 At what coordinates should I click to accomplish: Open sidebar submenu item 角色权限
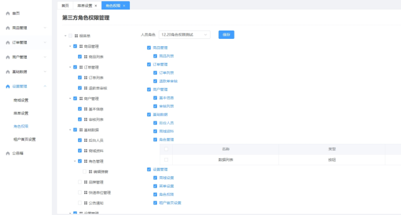(21, 126)
